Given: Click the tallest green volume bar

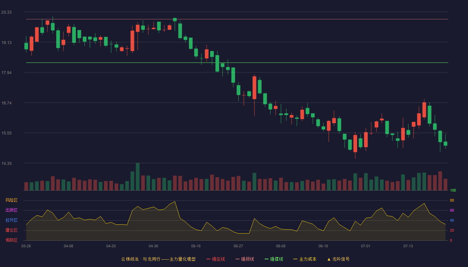Looking at the screenshot, I should [138, 177].
